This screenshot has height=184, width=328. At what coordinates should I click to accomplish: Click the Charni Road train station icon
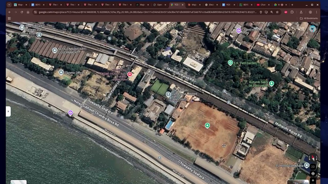click(39, 35)
